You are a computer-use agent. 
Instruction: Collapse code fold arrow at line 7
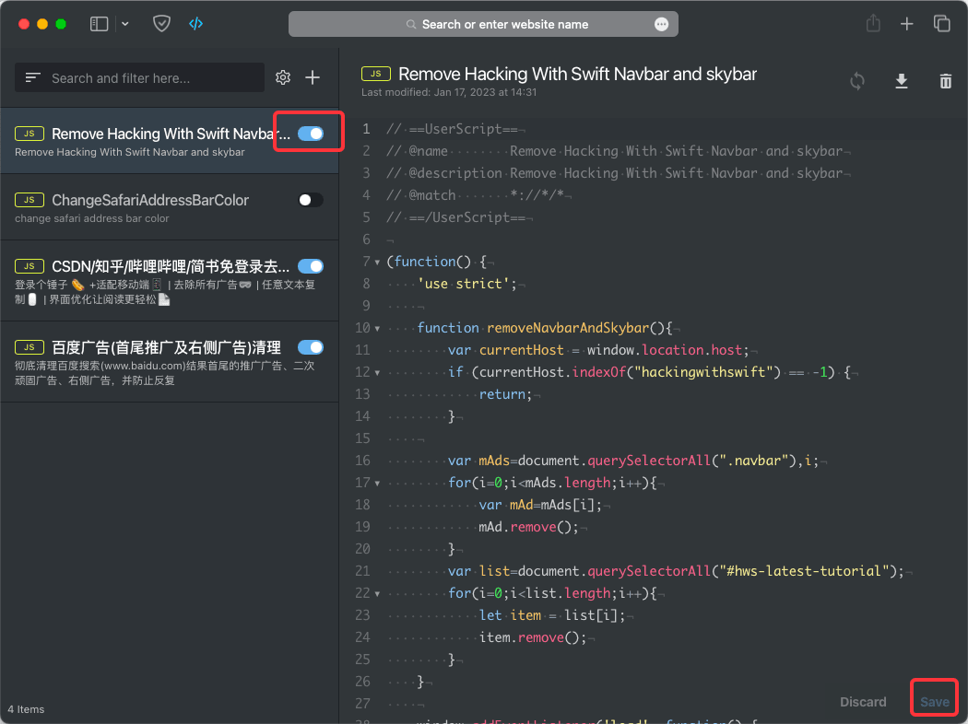point(377,263)
